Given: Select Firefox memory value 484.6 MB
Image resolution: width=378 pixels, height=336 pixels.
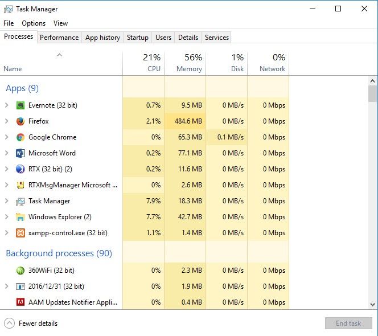Looking at the screenshot, I should (x=188, y=121).
